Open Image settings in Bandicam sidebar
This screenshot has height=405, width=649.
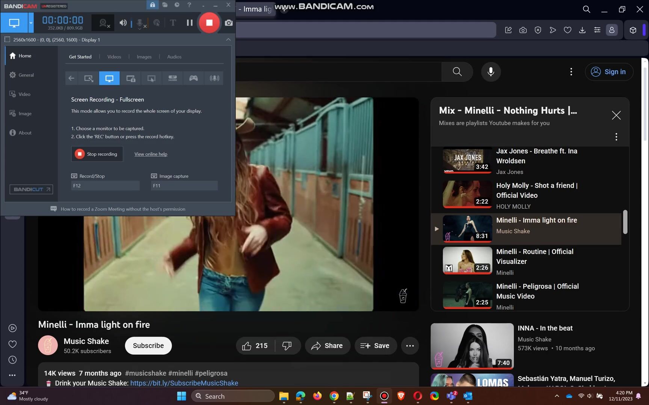pyautogui.click(x=21, y=113)
